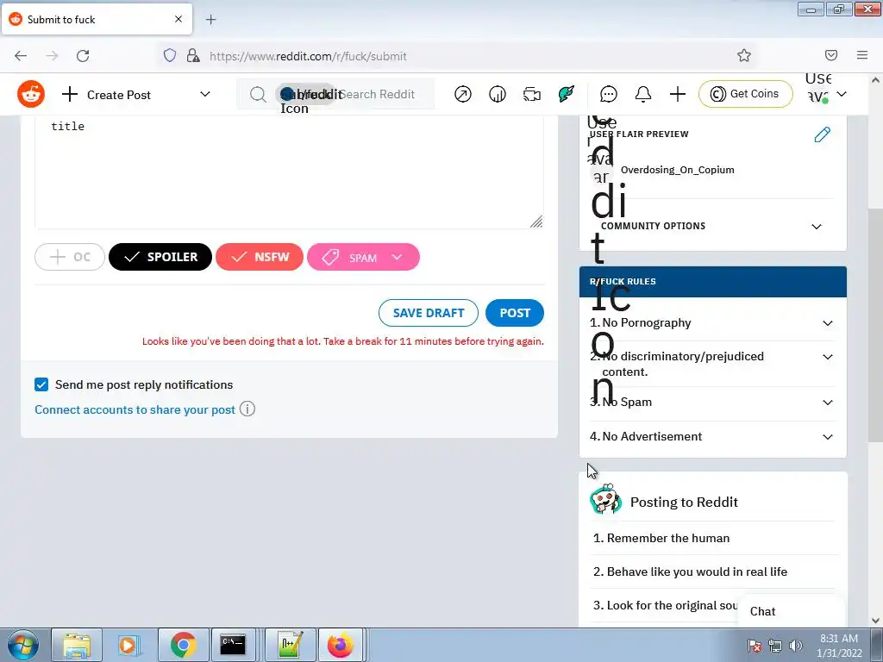Expand the No discriminatory/prejudiced content rule
Image resolution: width=883 pixels, height=662 pixels.
pyautogui.click(x=827, y=357)
